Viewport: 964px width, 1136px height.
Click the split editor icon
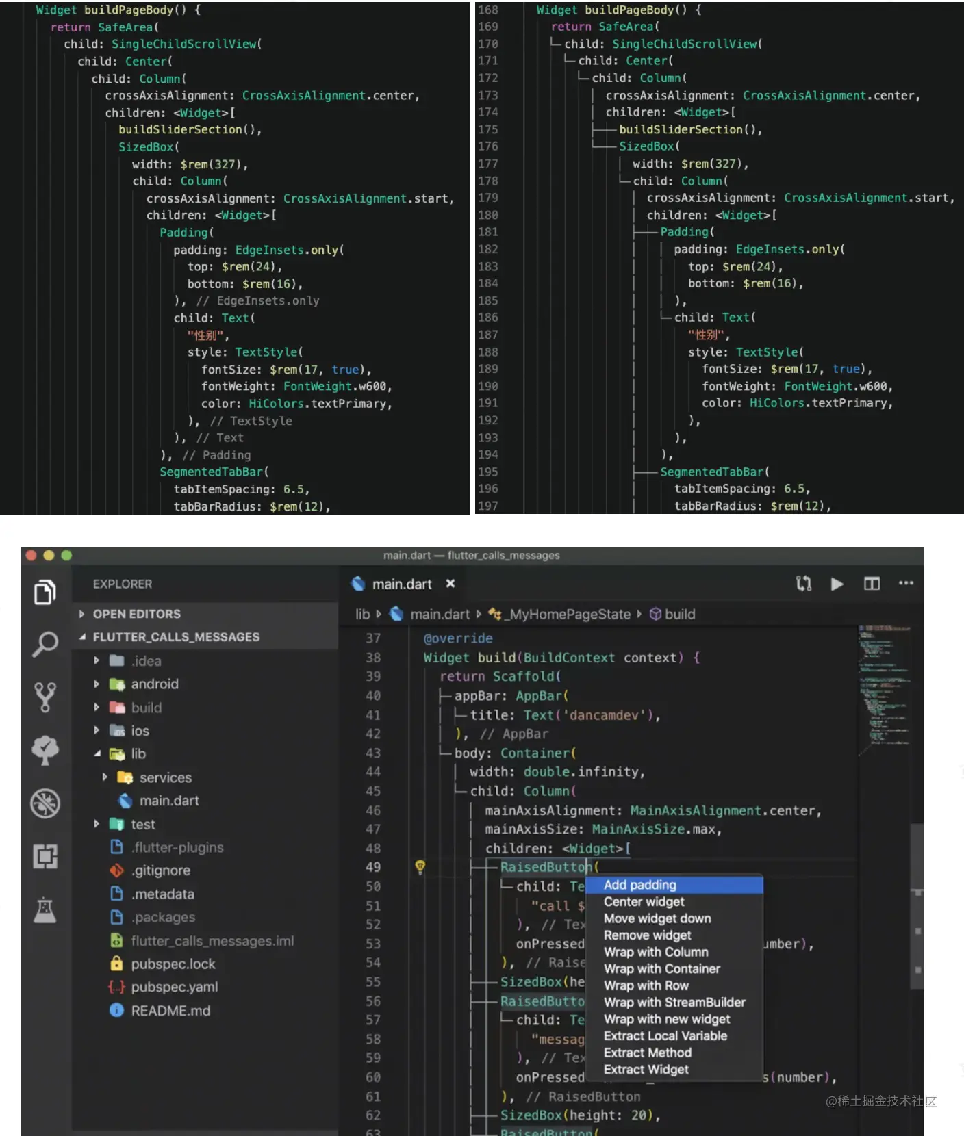pyautogui.click(x=872, y=584)
